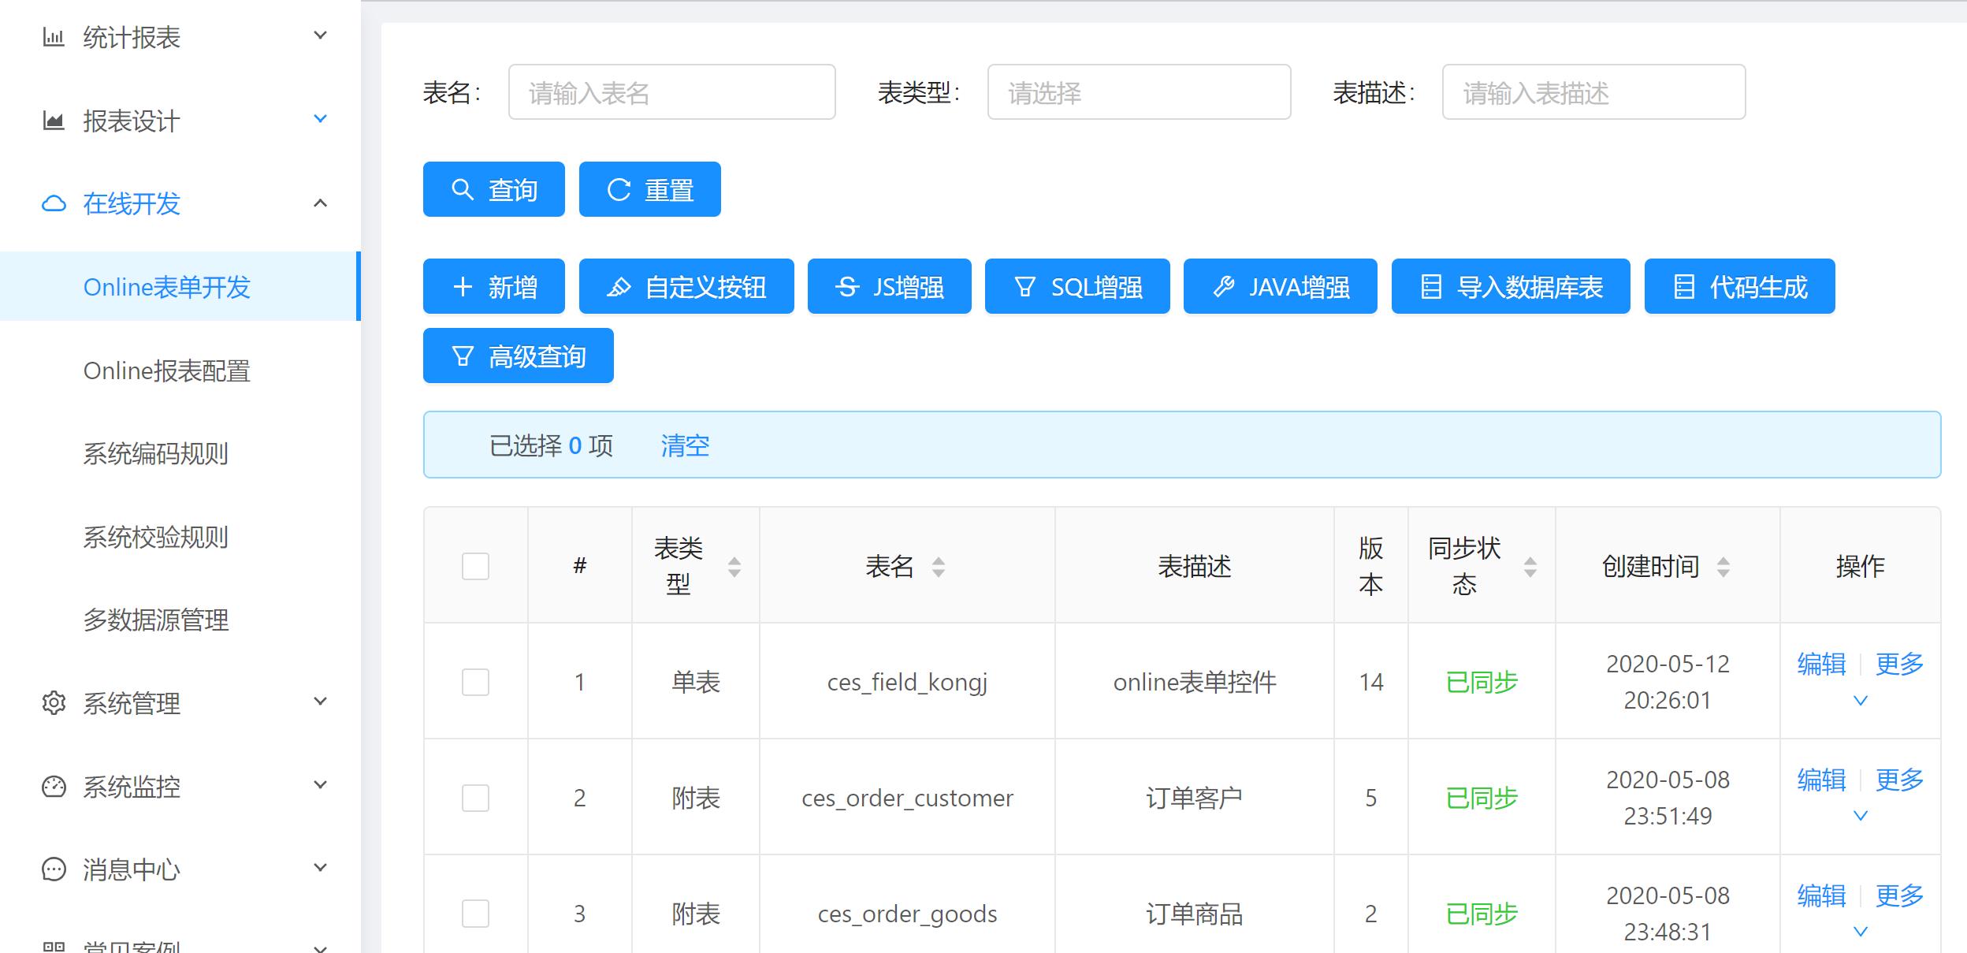Viewport: 1967px width, 953px height.
Task: Expand the 报表设计 menu chevron
Action: (320, 119)
